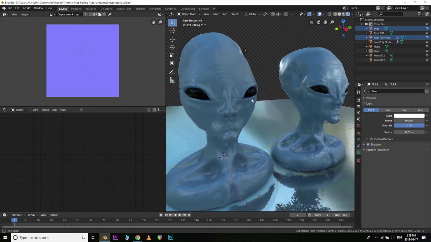Choose the Rotate tool
Viewport: 431px width, 242px height.
172,47
